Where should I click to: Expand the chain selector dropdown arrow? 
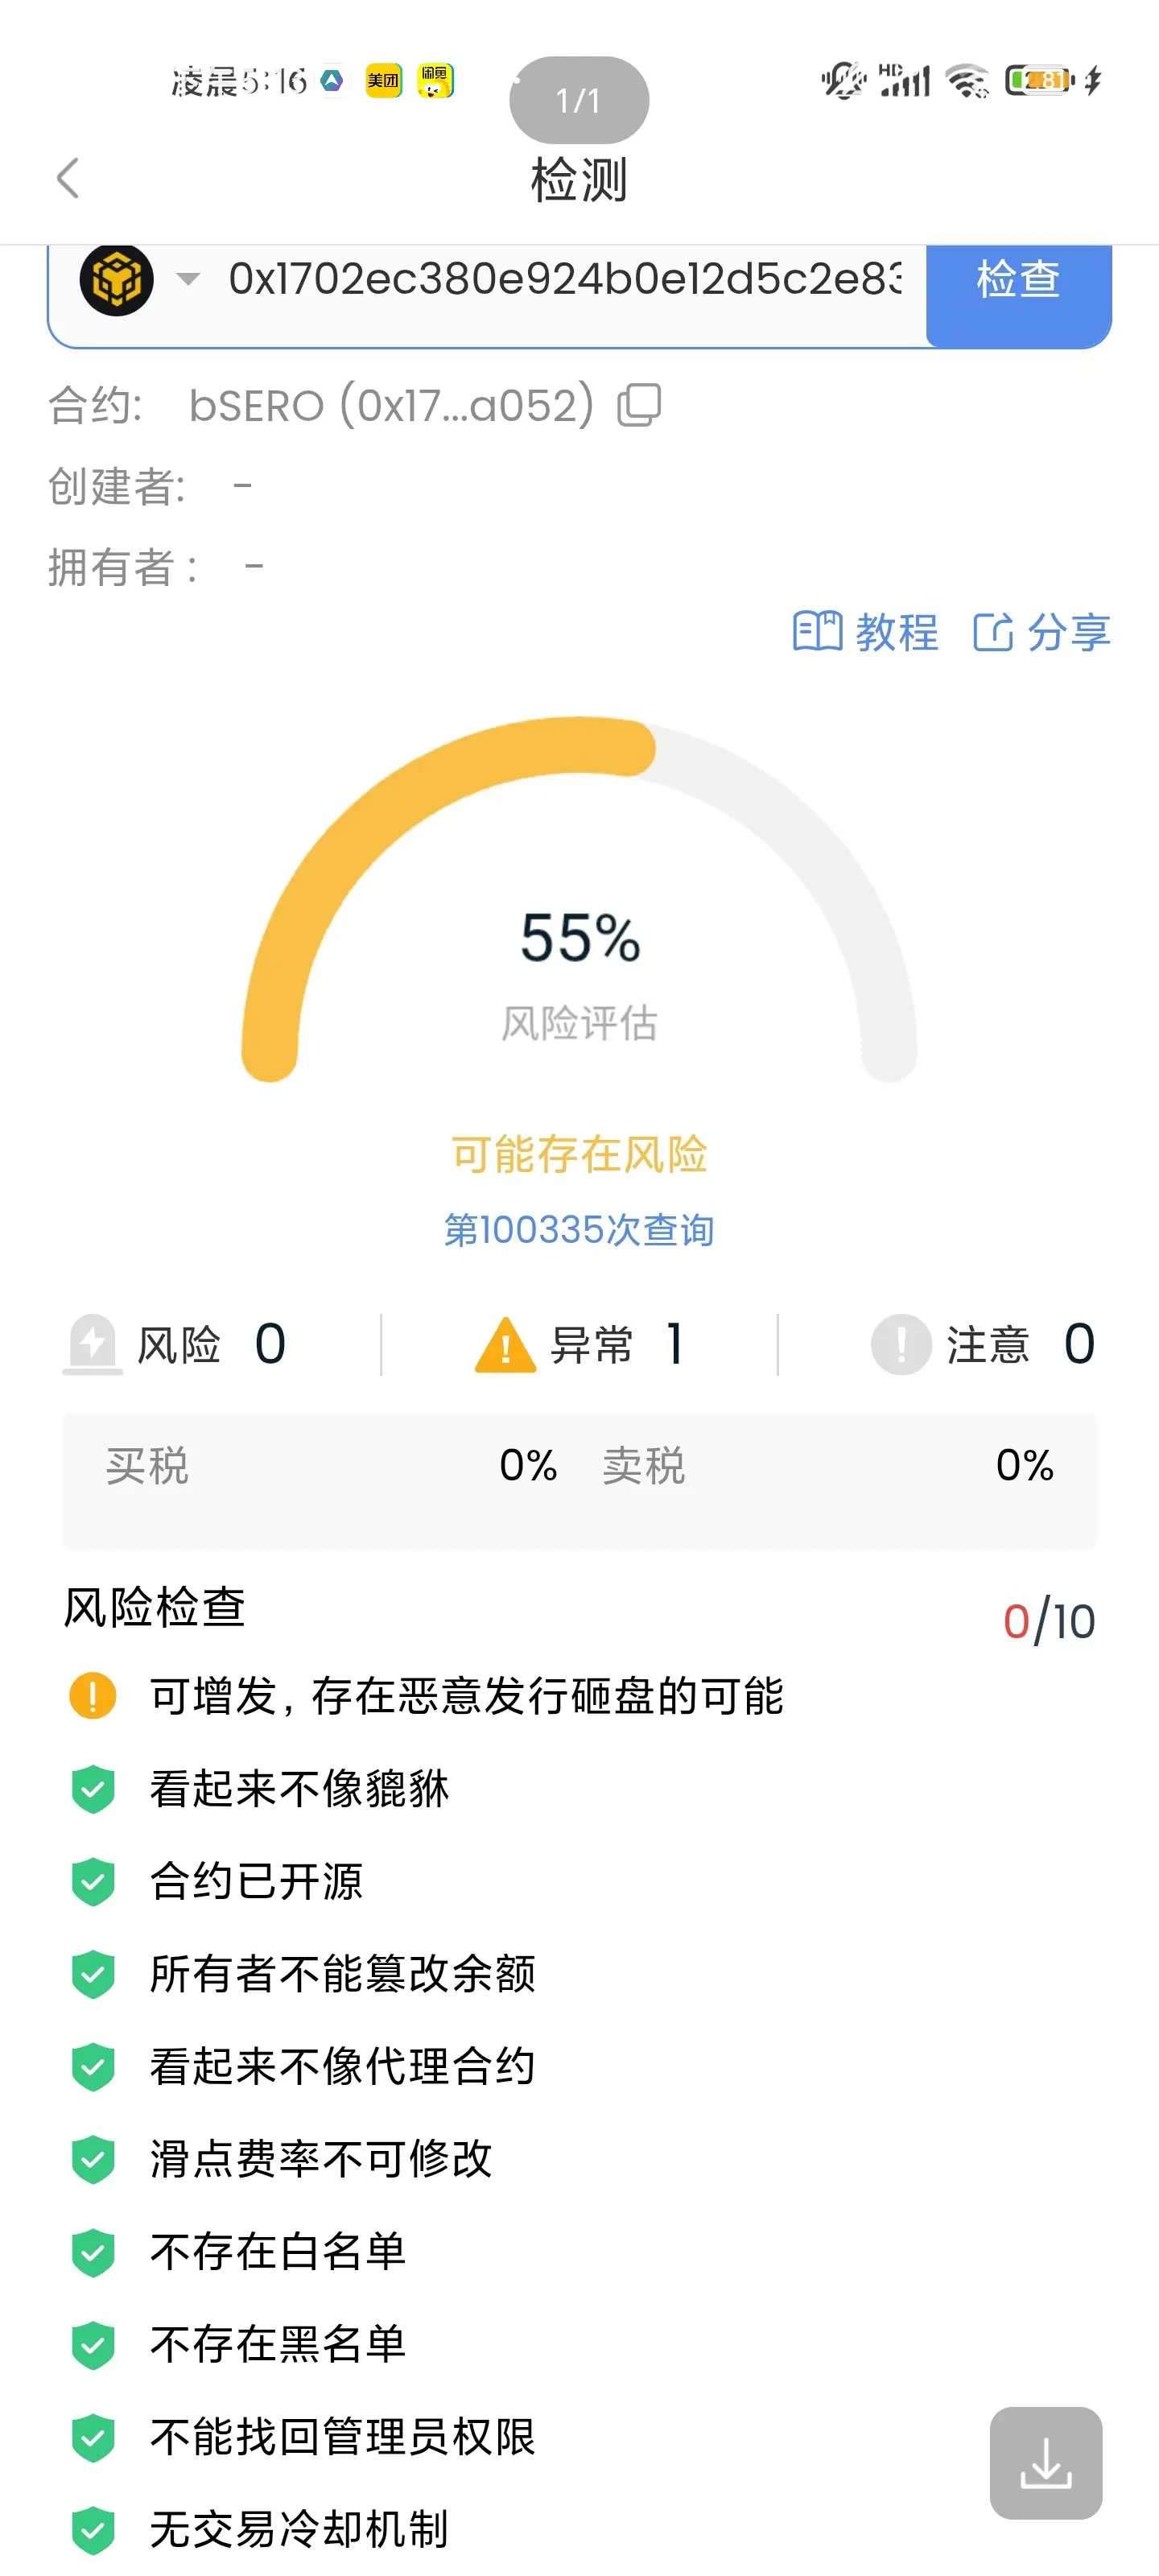click(x=188, y=279)
